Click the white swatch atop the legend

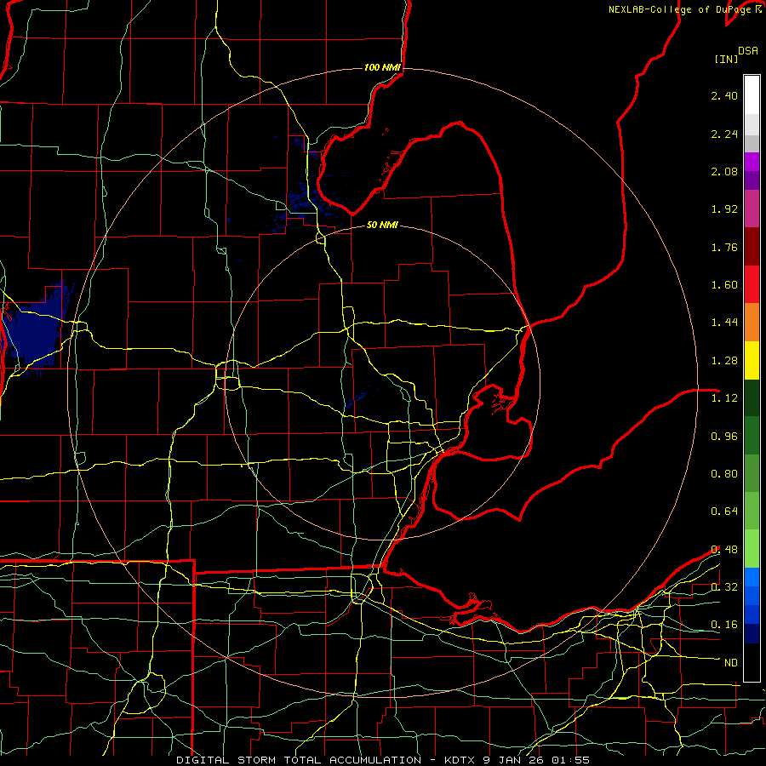click(752, 95)
